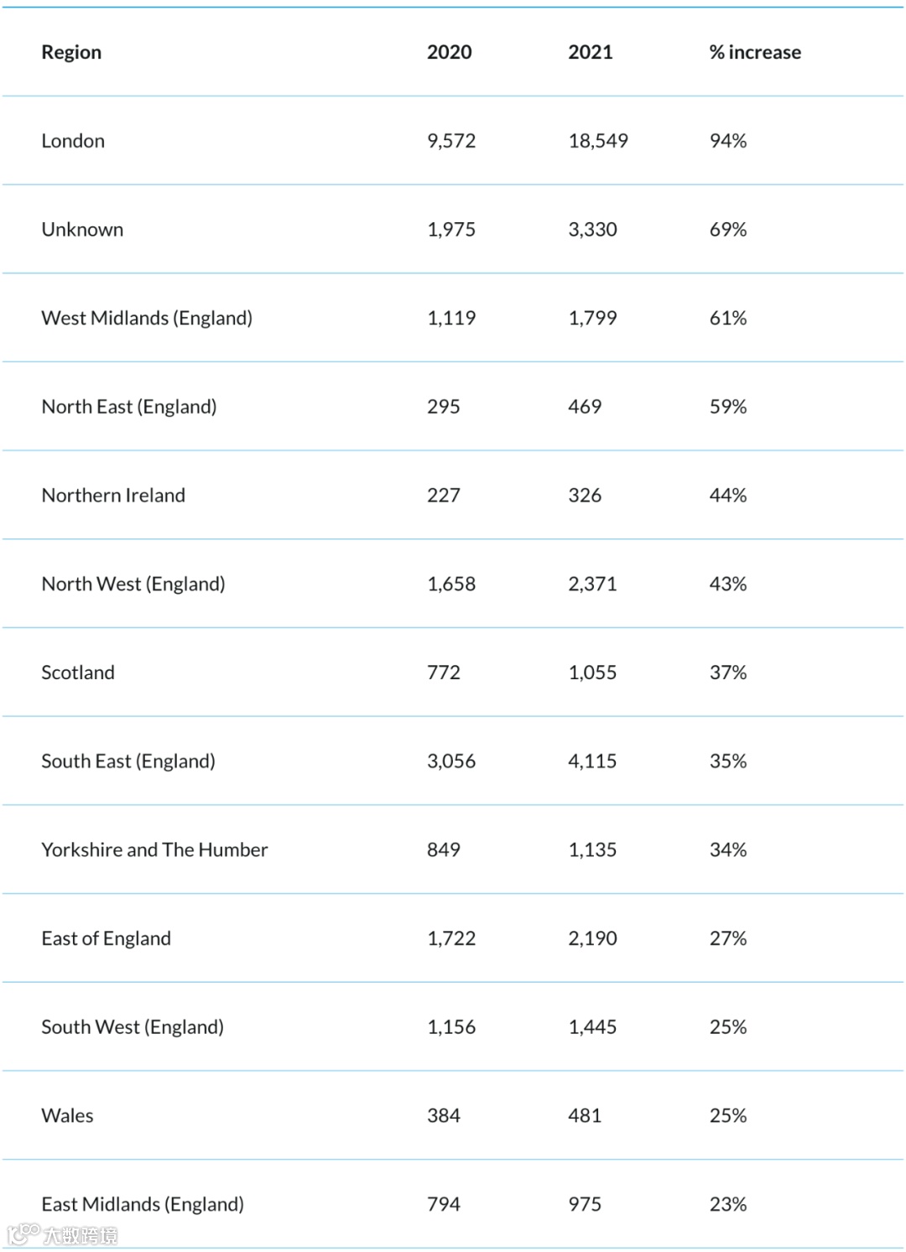The width and height of the screenshot is (906, 1252).
Task: Click Yorkshire and The Humber label
Action: tap(154, 849)
